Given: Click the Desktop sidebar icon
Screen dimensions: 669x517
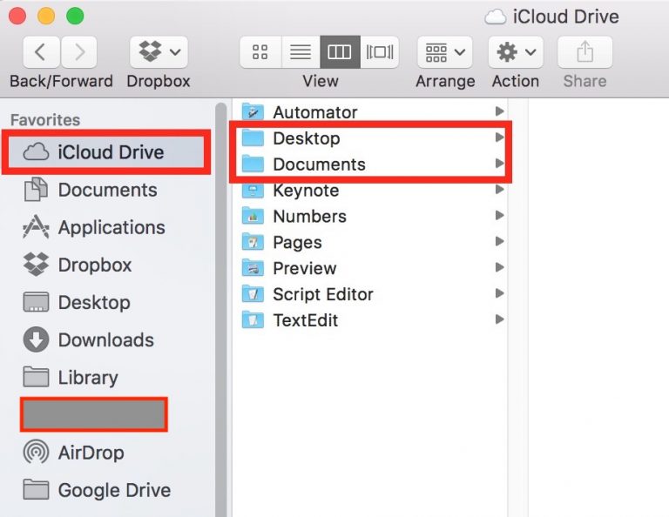Looking at the screenshot, I should (x=36, y=302).
